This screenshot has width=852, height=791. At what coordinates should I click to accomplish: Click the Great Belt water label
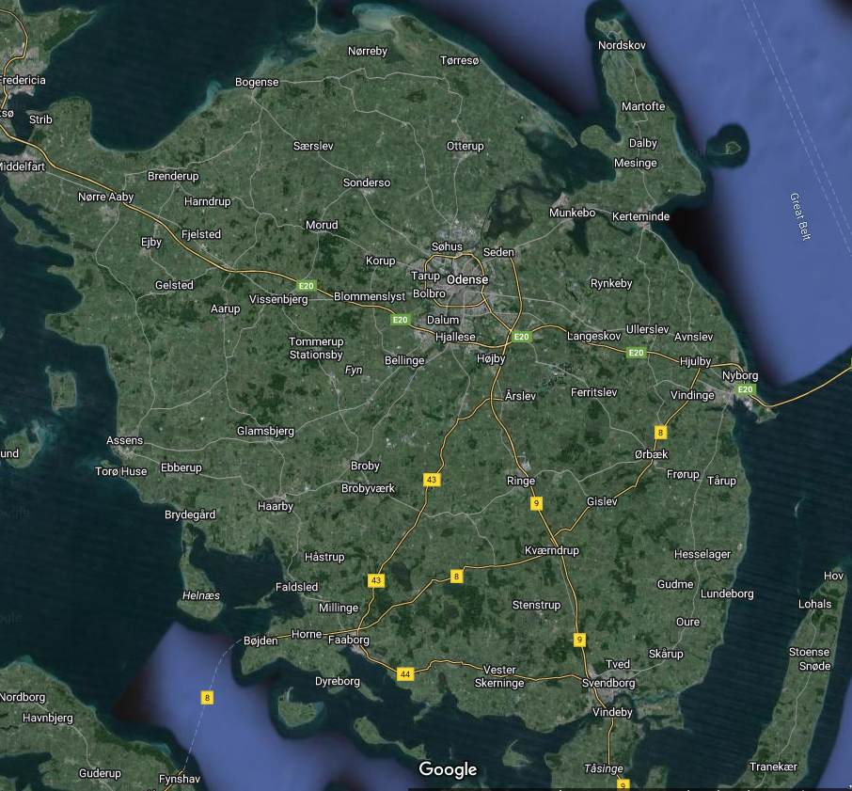(799, 216)
